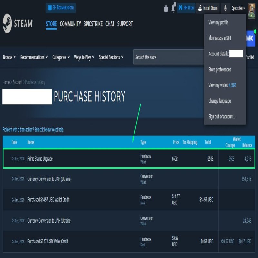Select View my profile menu entry
The width and height of the screenshot is (258, 258).
click(218, 22)
